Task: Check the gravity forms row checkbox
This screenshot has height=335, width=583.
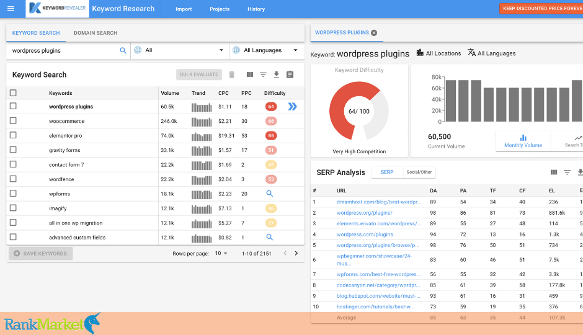Action: (13, 150)
